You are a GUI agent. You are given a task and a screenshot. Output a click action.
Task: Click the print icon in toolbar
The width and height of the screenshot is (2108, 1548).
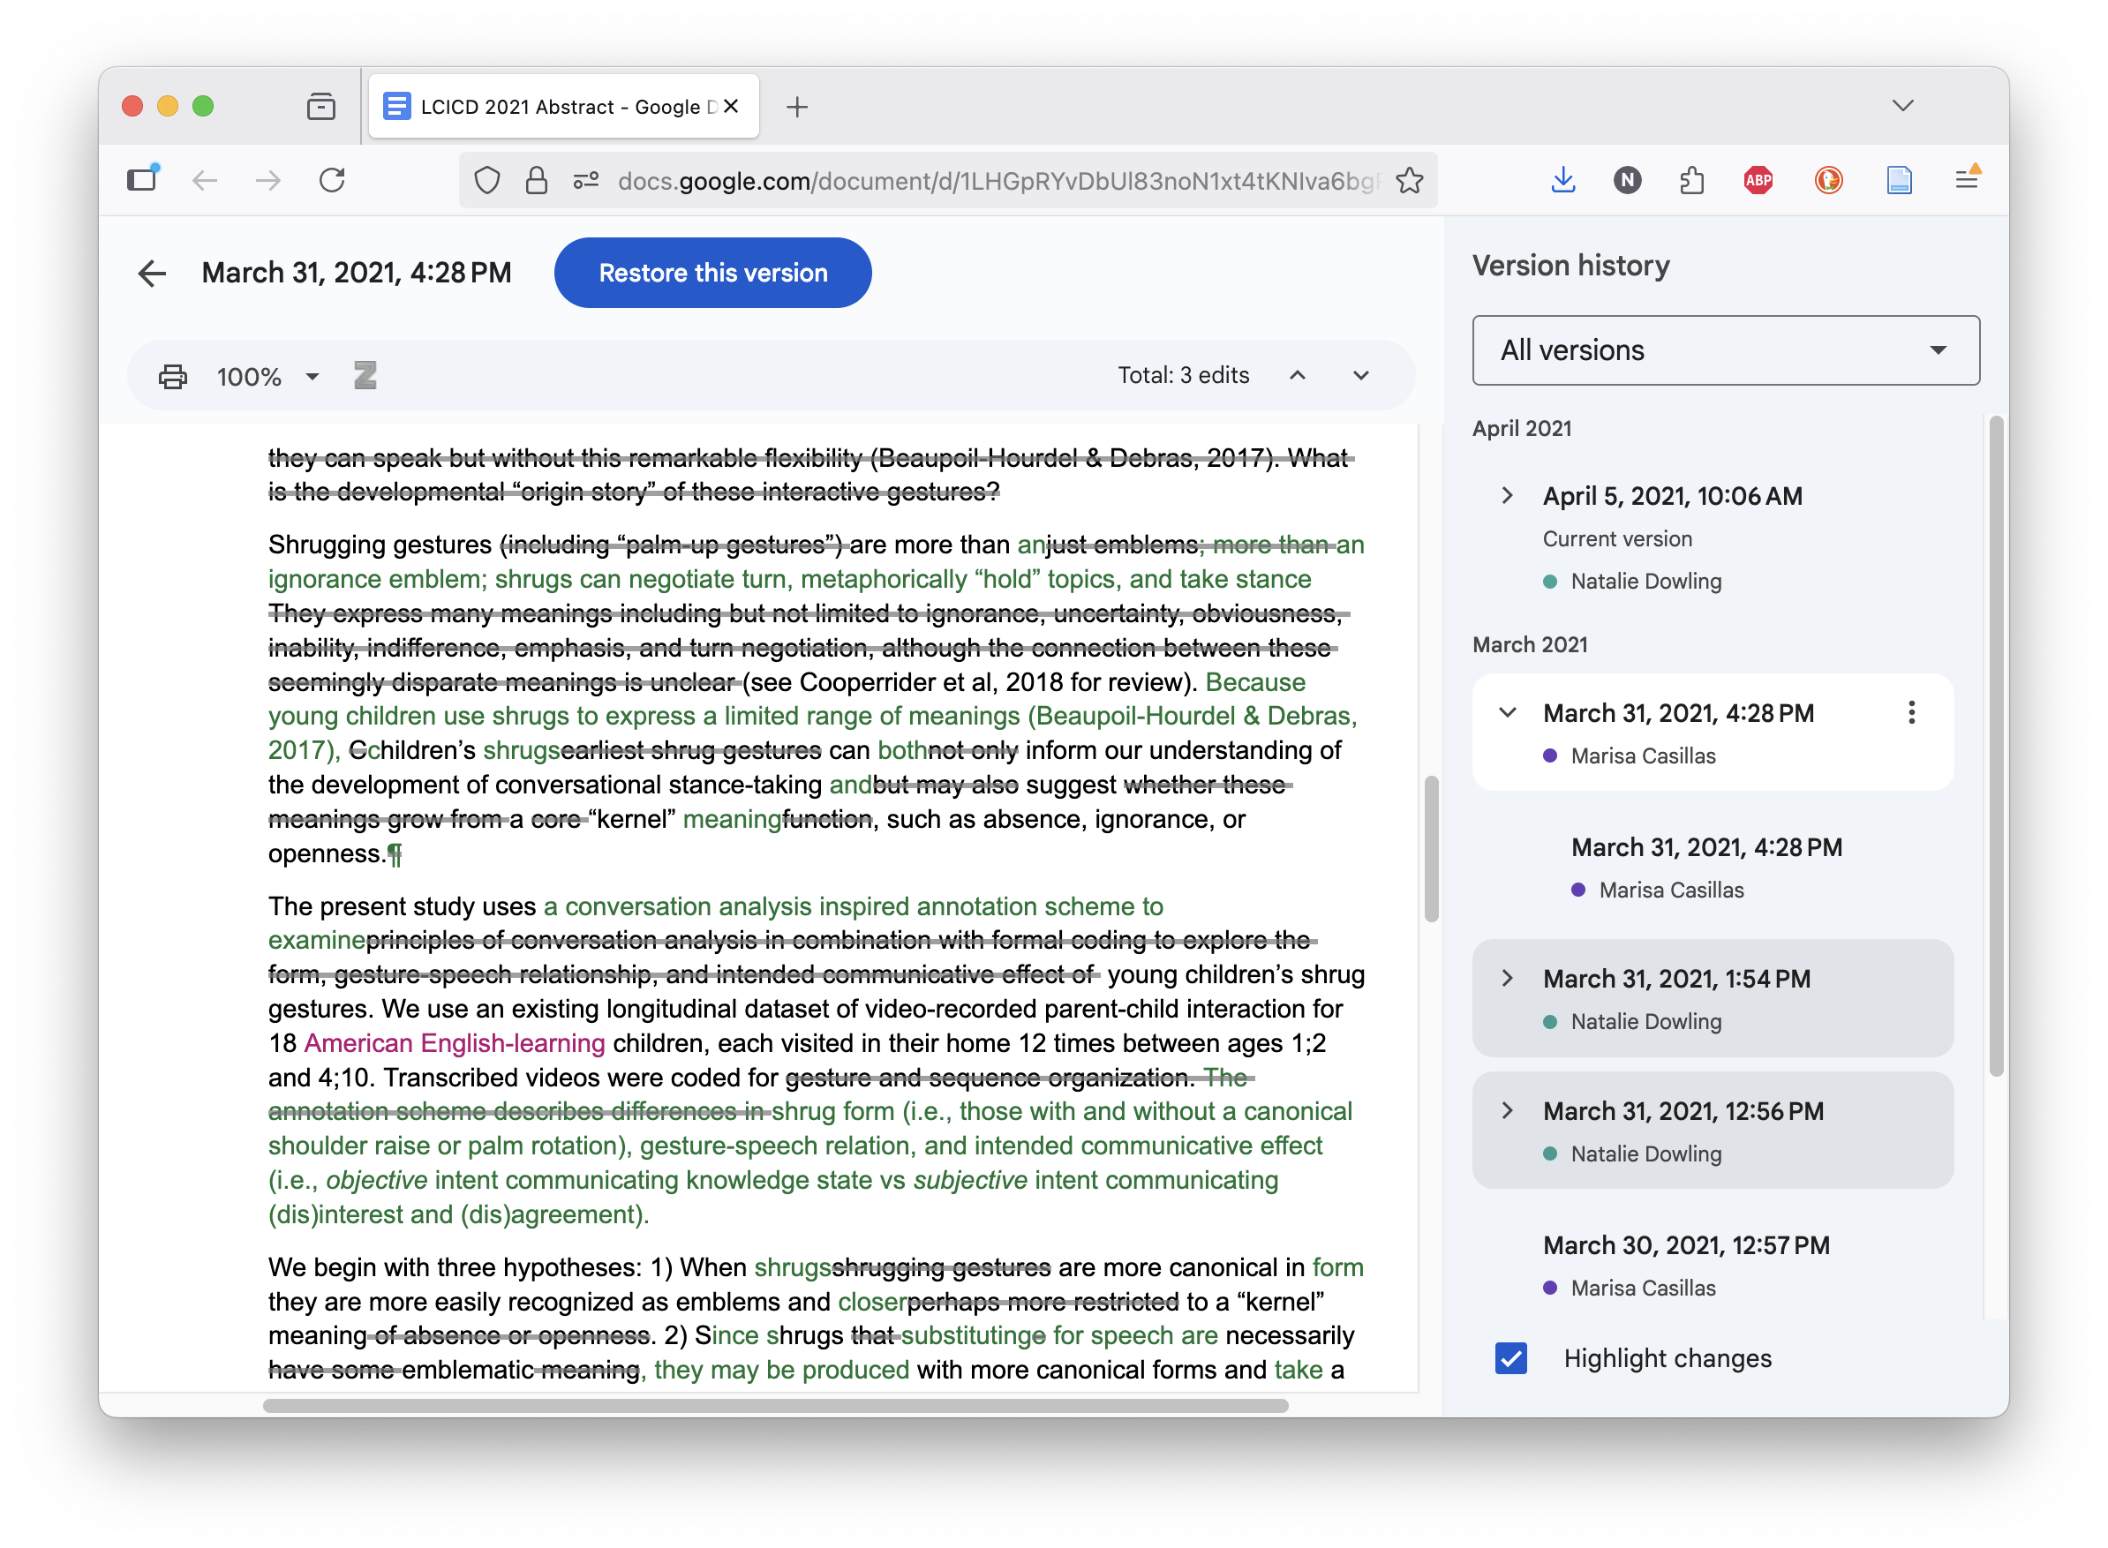[172, 376]
